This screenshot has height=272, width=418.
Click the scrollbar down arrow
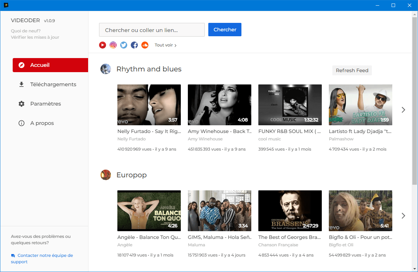point(414,269)
